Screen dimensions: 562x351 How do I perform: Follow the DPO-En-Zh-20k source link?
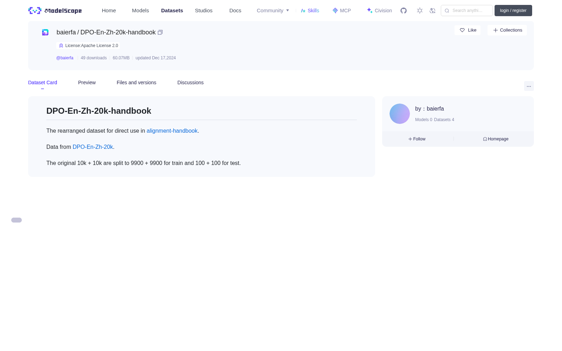click(93, 147)
